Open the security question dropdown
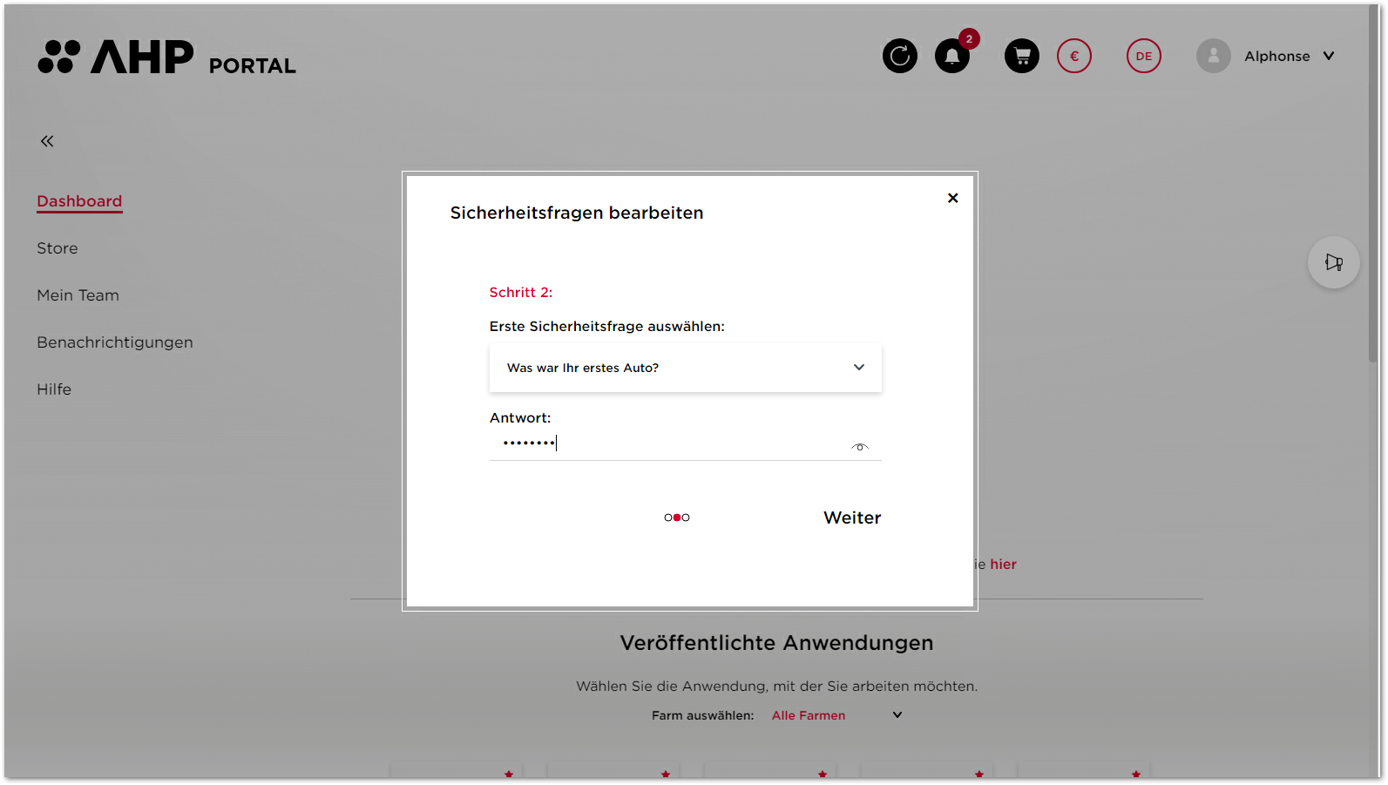This screenshot has height=785, width=1388. tap(686, 368)
